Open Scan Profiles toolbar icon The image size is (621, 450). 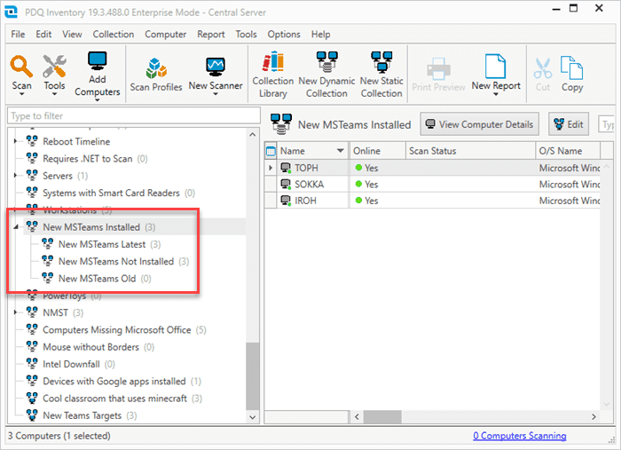tap(156, 68)
